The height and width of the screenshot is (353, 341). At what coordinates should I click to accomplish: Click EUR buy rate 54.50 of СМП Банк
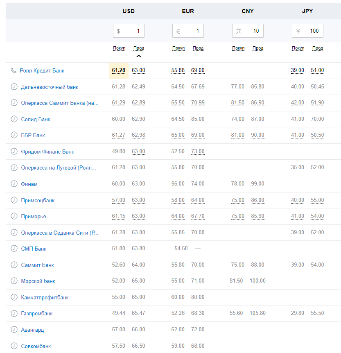coord(181,249)
